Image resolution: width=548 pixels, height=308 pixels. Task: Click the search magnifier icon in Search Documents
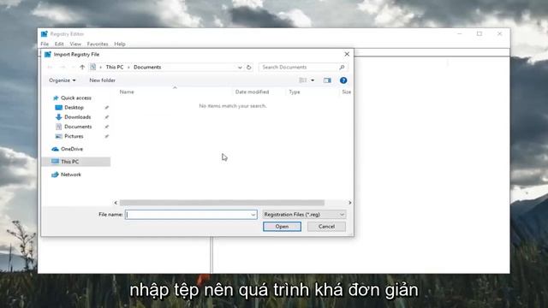point(342,67)
